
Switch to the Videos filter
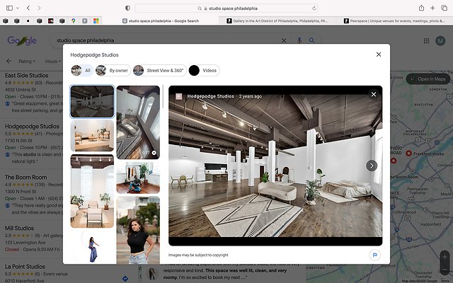tap(205, 71)
